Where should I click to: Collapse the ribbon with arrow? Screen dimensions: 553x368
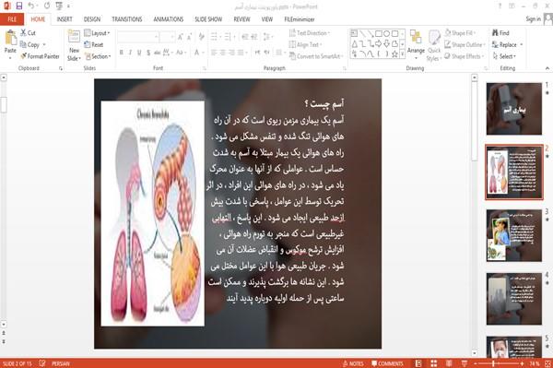pyautogui.click(x=547, y=68)
